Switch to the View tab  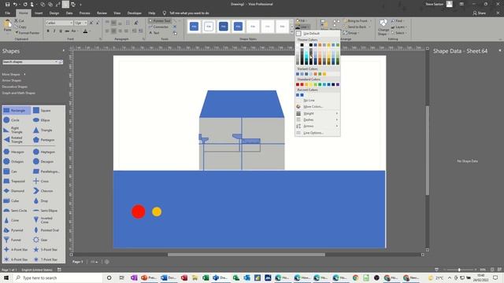[117, 13]
